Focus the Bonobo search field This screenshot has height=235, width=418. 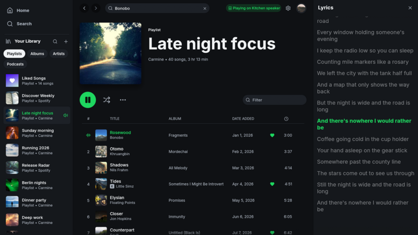pyautogui.click(x=157, y=8)
